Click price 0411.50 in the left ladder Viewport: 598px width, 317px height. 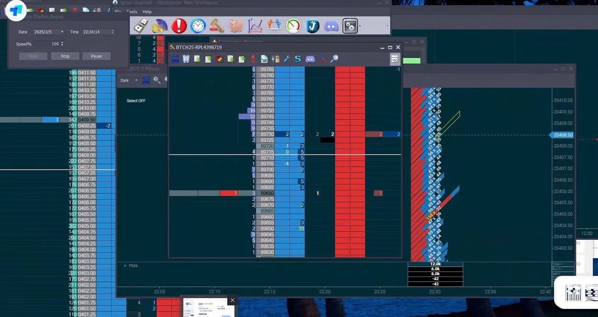click(87, 73)
